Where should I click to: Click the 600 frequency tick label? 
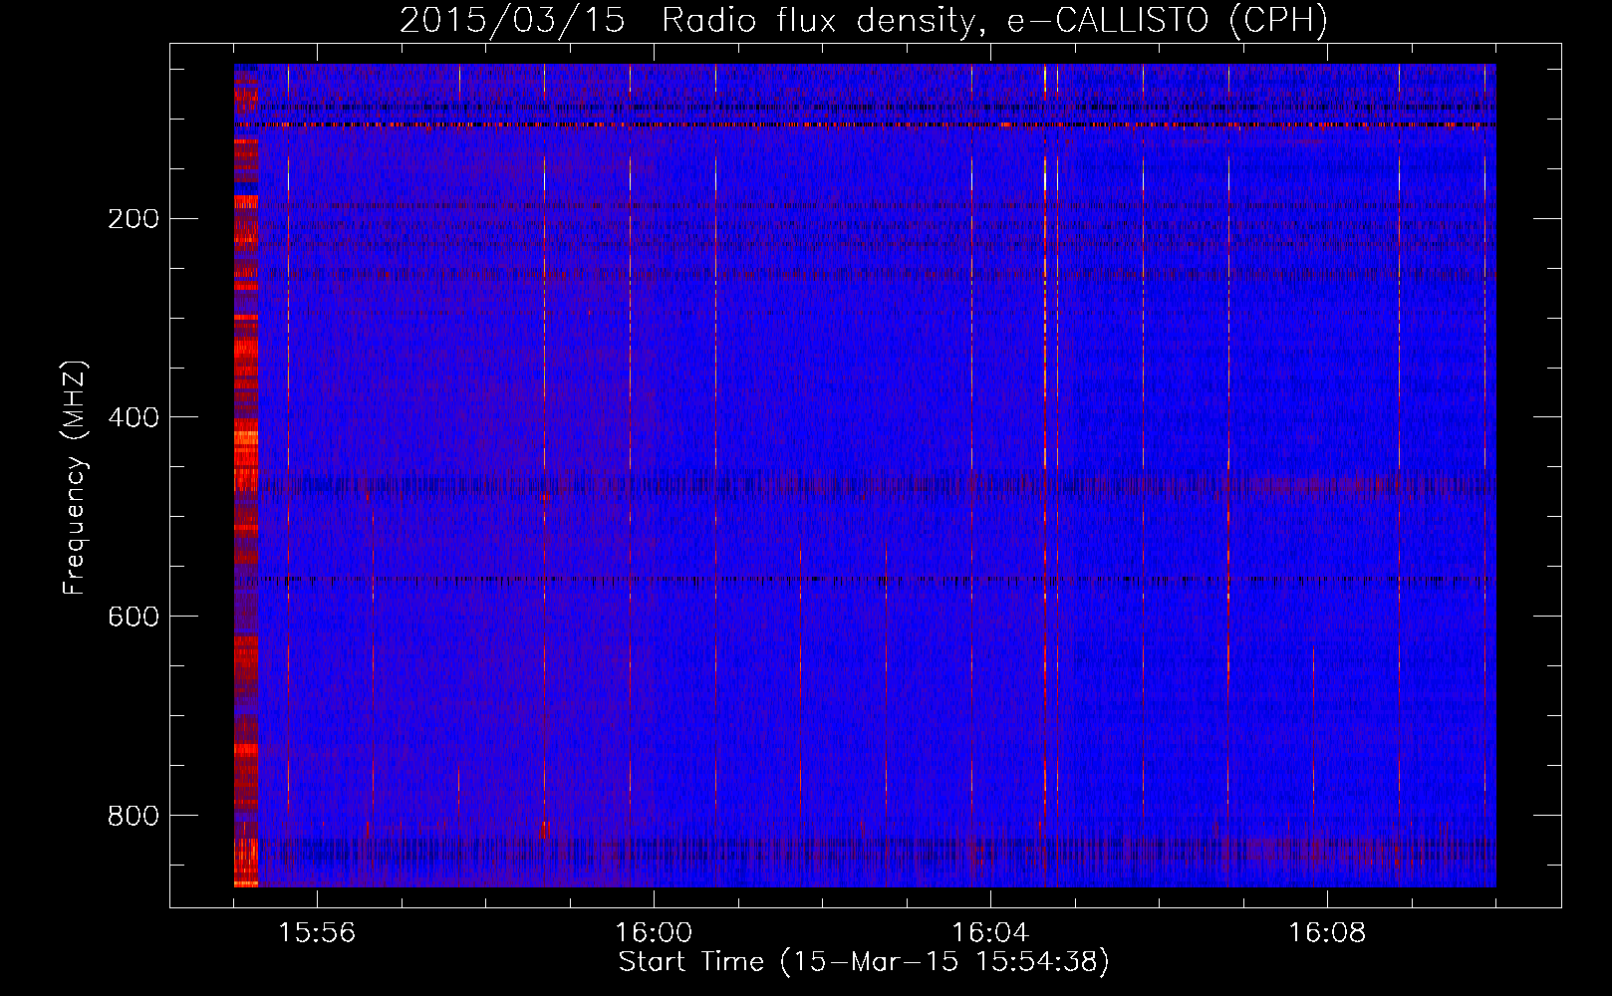point(134,618)
